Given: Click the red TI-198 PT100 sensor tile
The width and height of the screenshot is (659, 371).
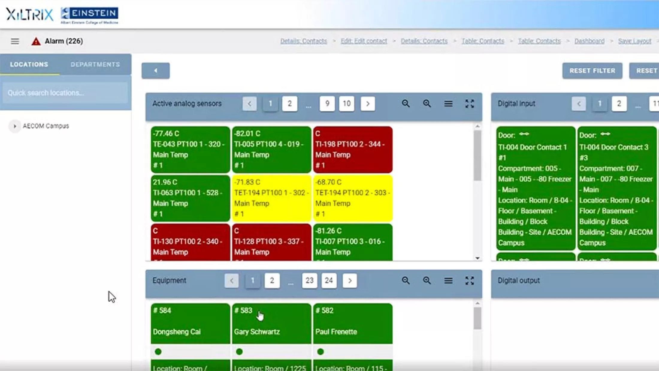Looking at the screenshot, I should 353,149.
